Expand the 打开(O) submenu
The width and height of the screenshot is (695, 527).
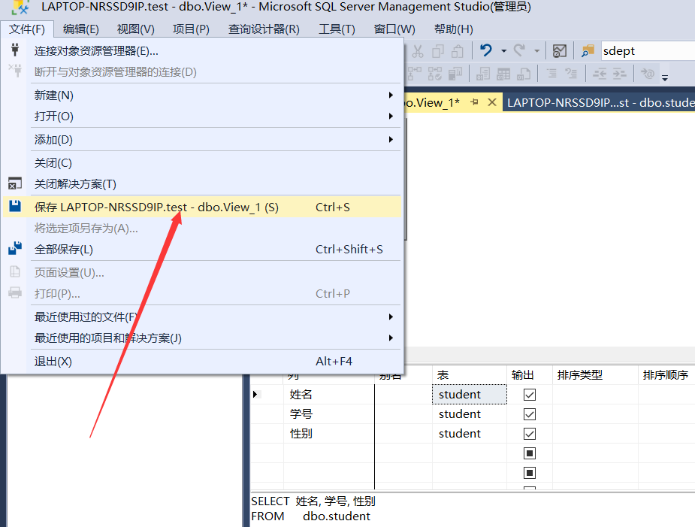[391, 117]
